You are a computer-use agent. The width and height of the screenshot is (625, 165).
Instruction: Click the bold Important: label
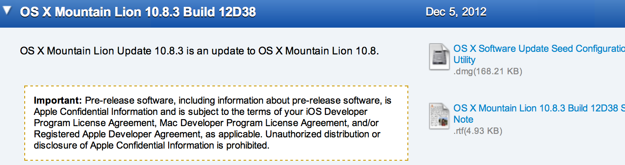[x=58, y=101]
